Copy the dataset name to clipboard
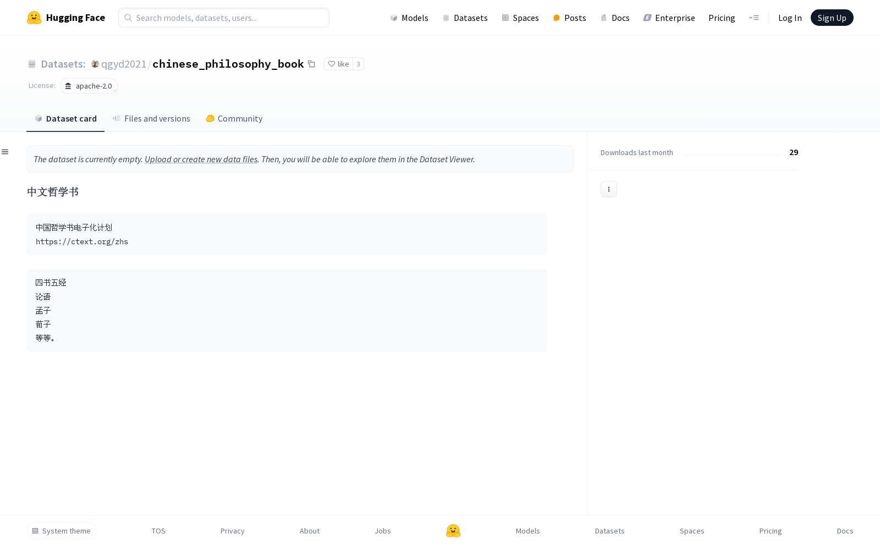Image resolution: width=880 pixels, height=550 pixels. [311, 64]
